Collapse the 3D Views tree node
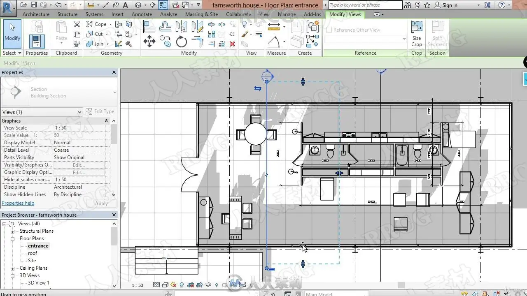The width and height of the screenshot is (527, 296). click(x=13, y=275)
